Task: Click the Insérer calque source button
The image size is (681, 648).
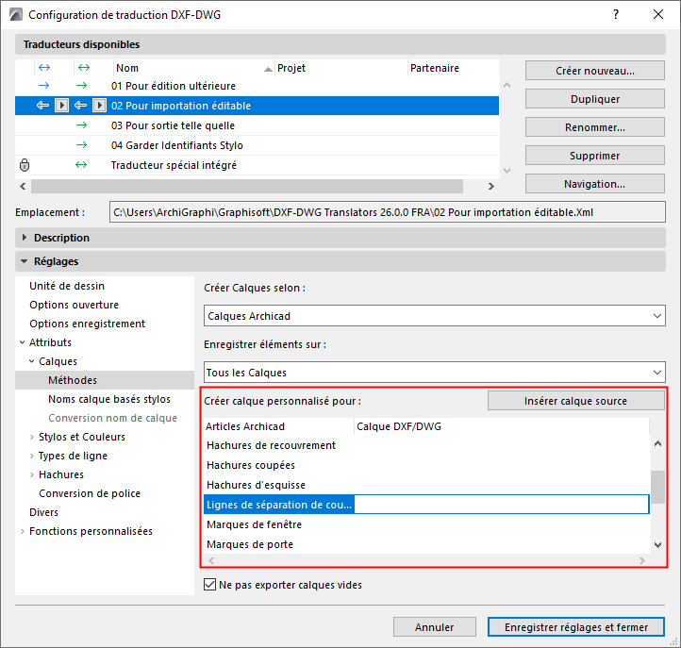Action: coord(575,401)
